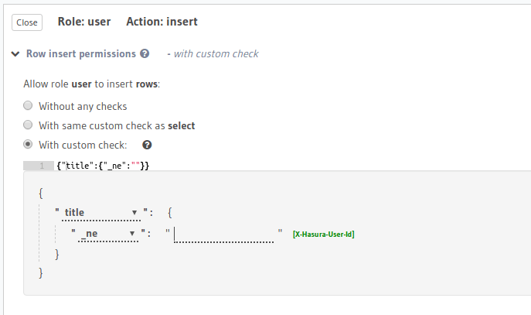
Task: Collapse the Row insert permissions section chevron
Action: tap(15, 54)
